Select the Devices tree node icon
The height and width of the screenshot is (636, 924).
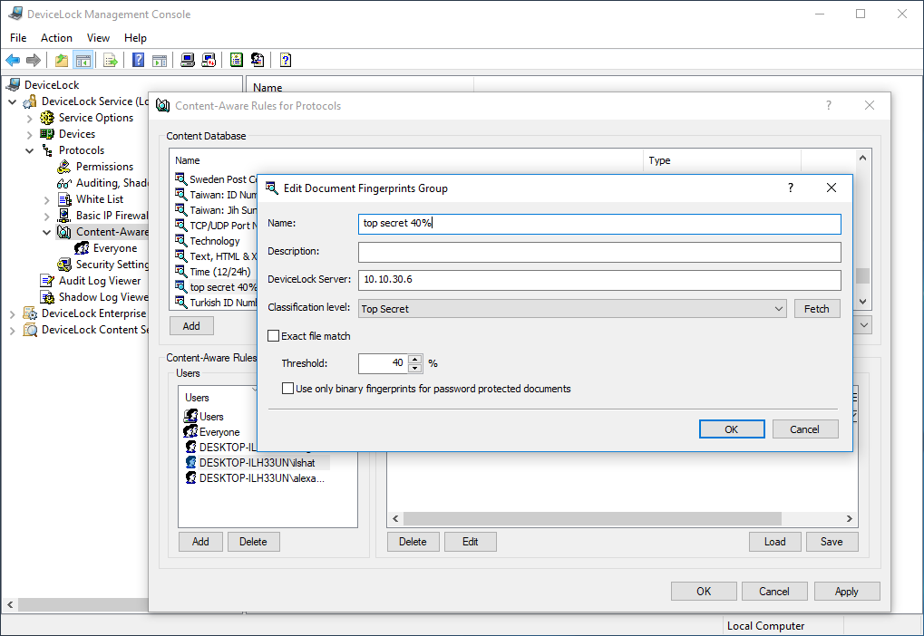click(x=47, y=134)
